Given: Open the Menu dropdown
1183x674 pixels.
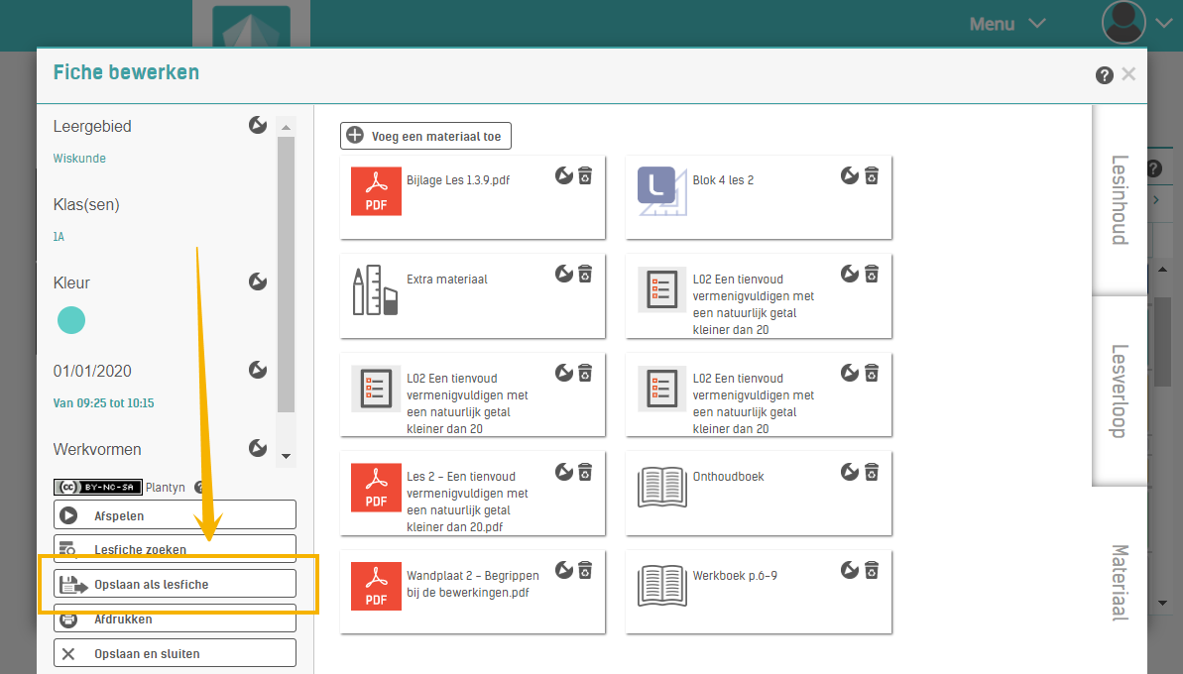Looking at the screenshot, I should click(1006, 24).
